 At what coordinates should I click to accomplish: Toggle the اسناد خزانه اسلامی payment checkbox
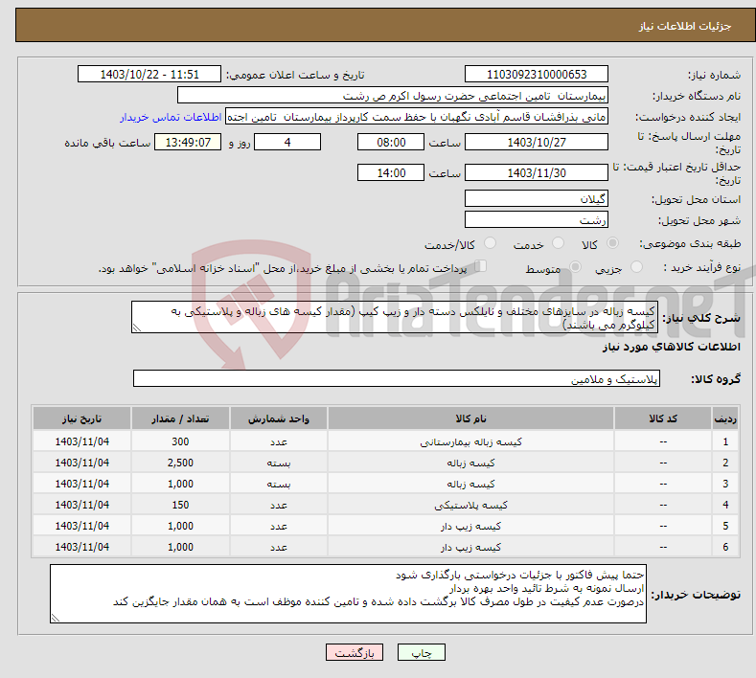481,265
